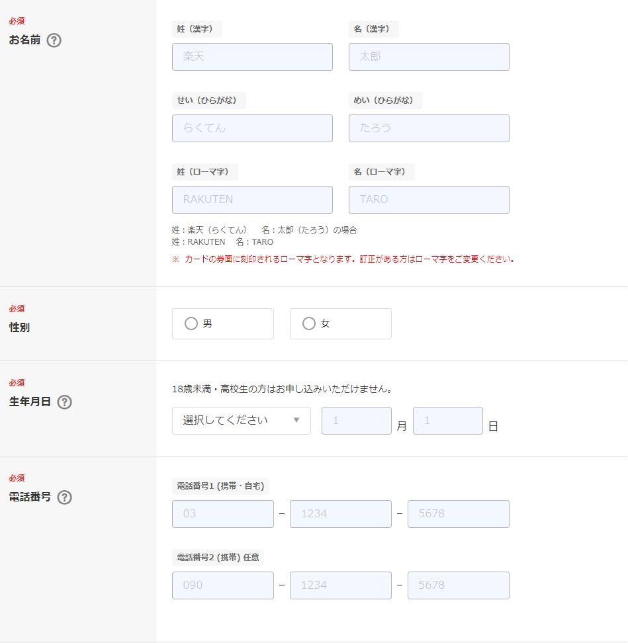
Task: Select the 名（ローマ字）TARO field
Action: (x=429, y=200)
